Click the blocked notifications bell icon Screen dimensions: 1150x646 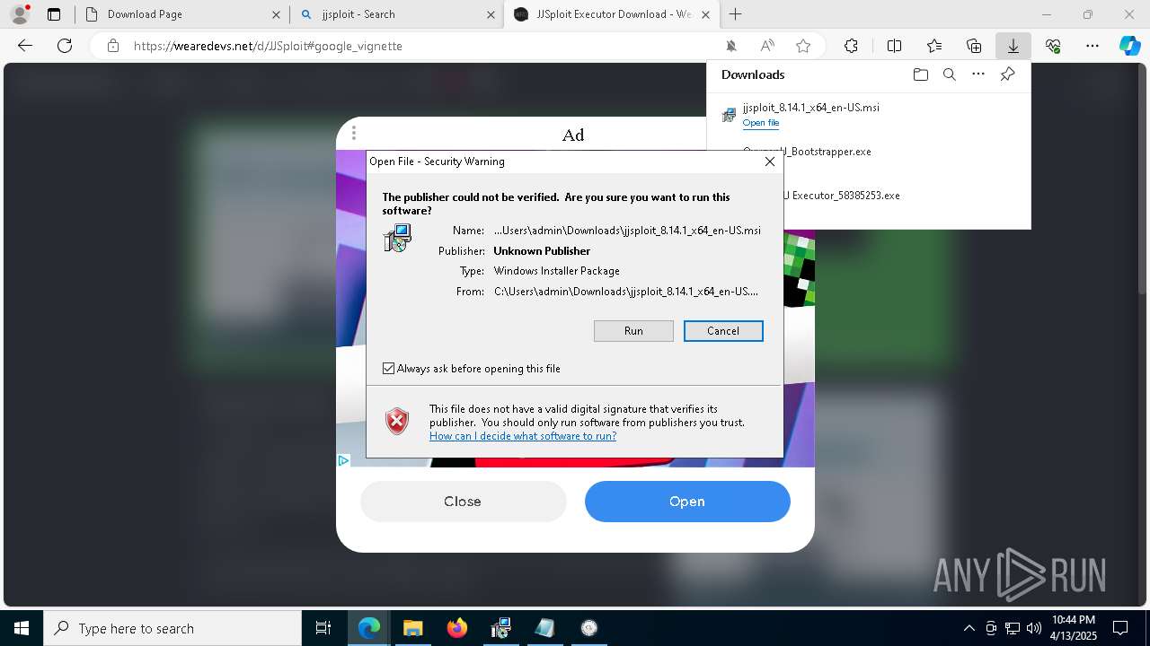pos(731,46)
